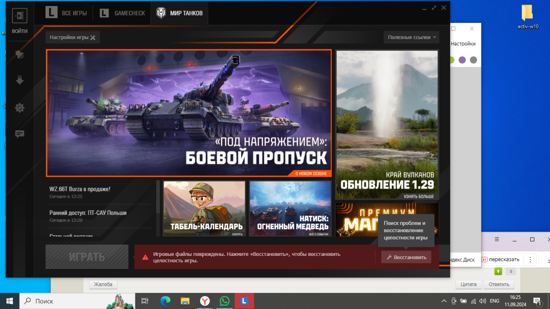Click the ВОЙТИ login icon
Viewport: 550px width, 309px height.
(20, 16)
